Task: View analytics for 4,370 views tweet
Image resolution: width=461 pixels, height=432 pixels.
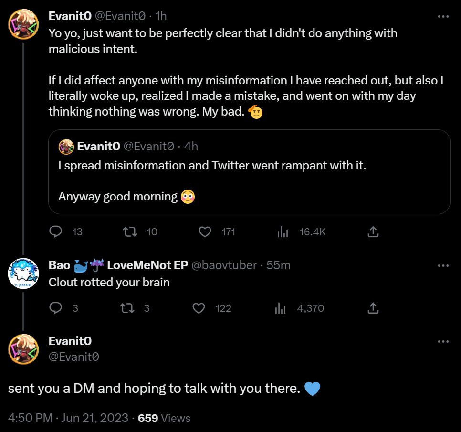Action: tap(280, 308)
